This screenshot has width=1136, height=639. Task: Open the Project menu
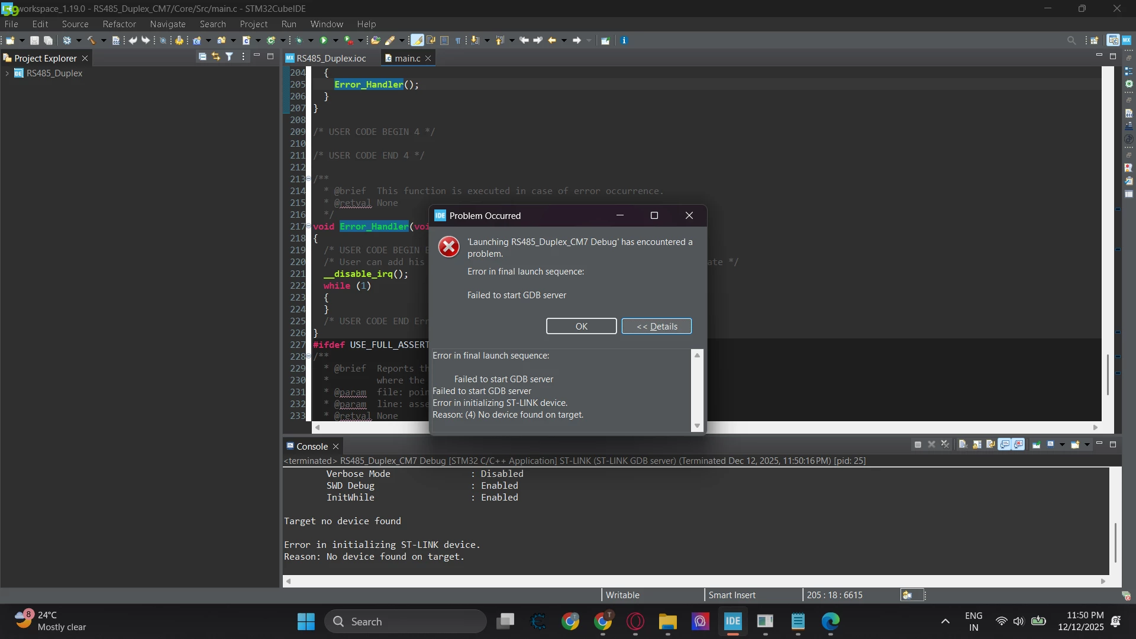pos(253,24)
